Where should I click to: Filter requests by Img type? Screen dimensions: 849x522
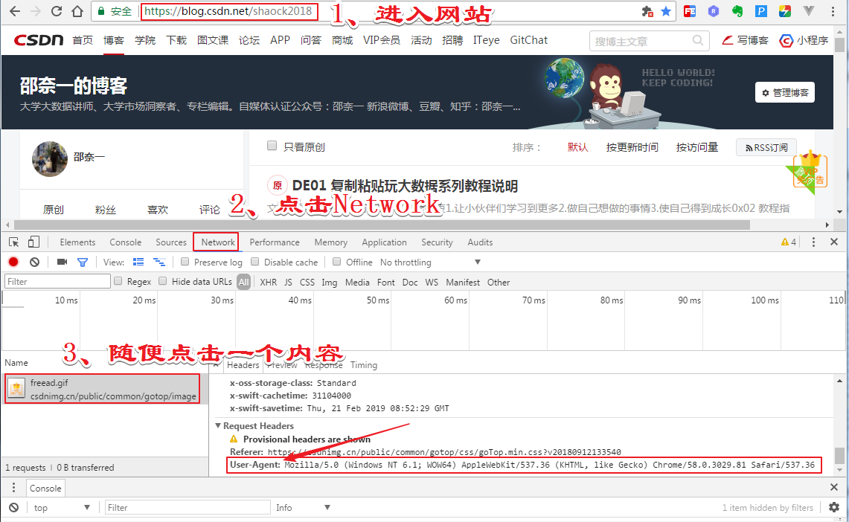pyautogui.click(x=329, y=283)
